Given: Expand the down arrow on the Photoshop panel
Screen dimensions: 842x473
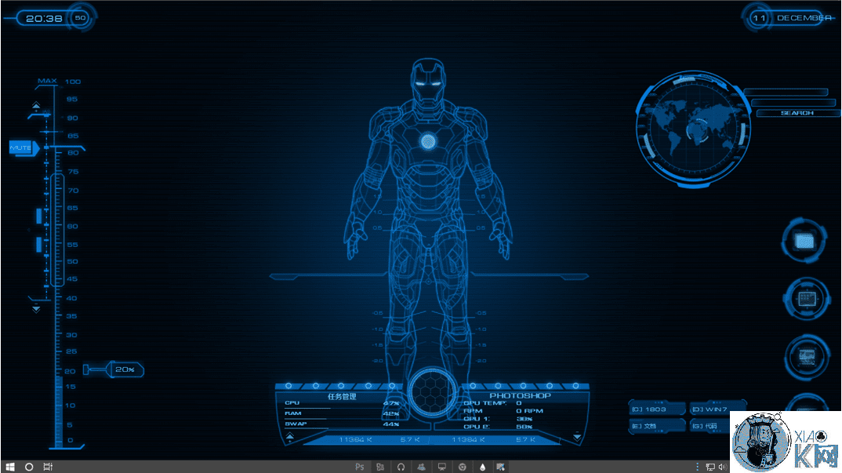Looking at the screenshot, I should pyautogui.click(x=577, y=437).
